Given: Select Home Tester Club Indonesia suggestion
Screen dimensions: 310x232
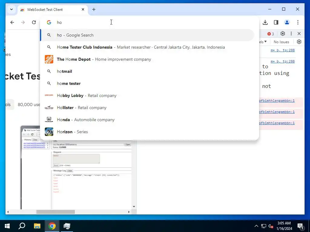Looking at the screenshot, I should point(147,47).
